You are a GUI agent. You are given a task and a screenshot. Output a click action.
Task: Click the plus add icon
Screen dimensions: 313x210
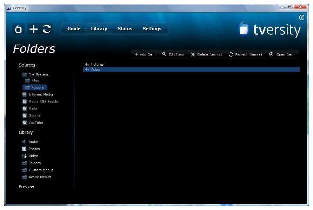pyautogui.click(x=34, y=29)
